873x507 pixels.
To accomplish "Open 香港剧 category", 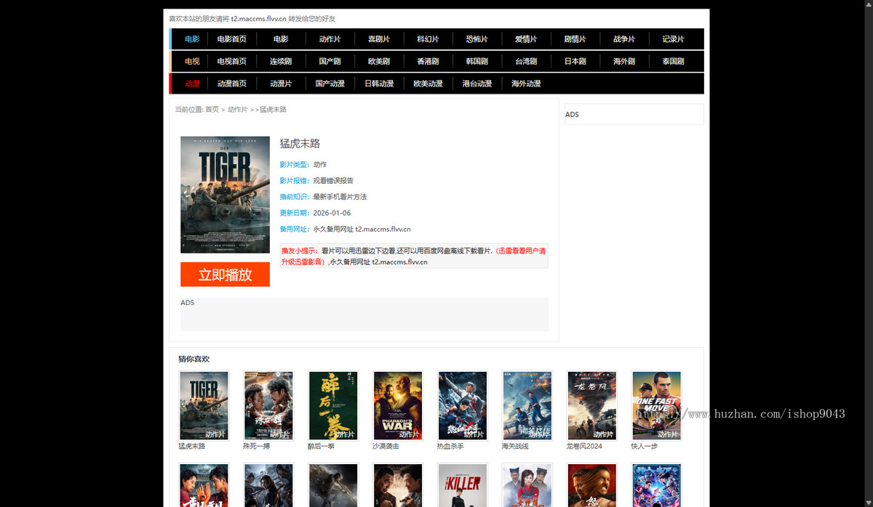I will [x=428, y=62].
